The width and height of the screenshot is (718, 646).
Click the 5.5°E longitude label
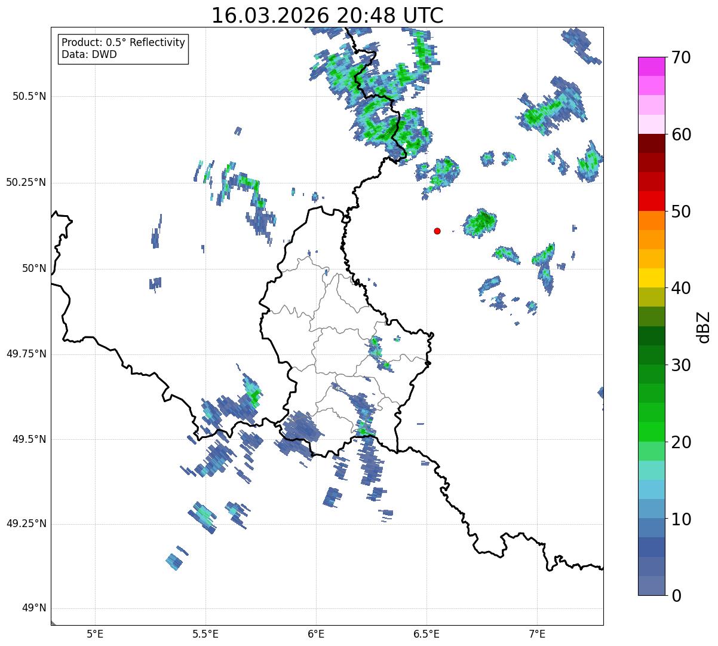(x=205, y=634)
